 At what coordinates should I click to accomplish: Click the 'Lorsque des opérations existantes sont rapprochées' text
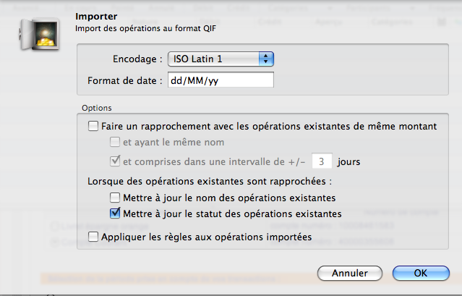(x=210, y=181)
